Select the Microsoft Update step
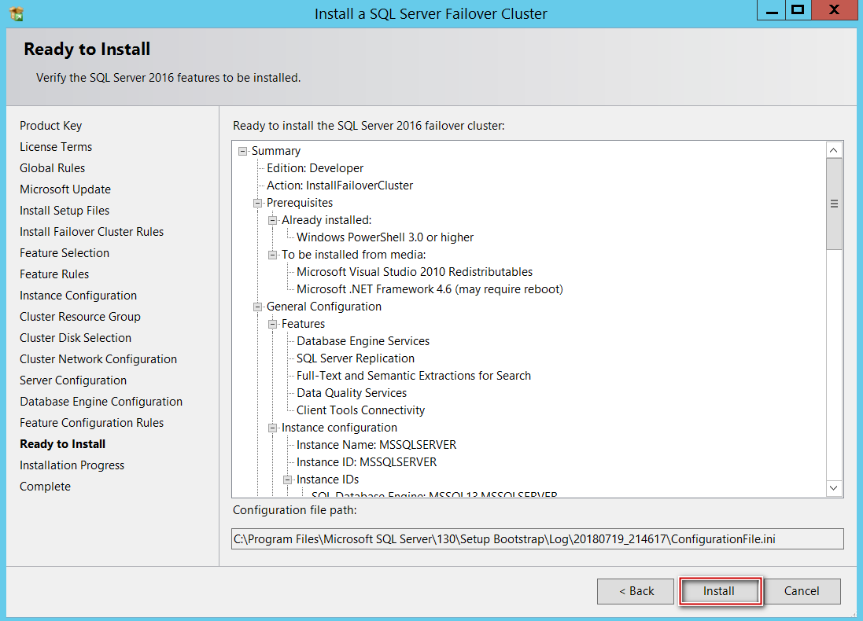 tap(65, 189)
